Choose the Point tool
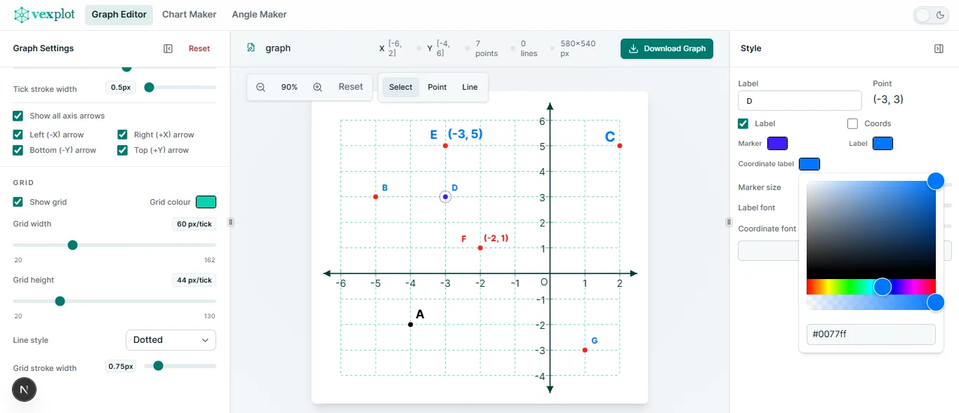 click(437, 87)
